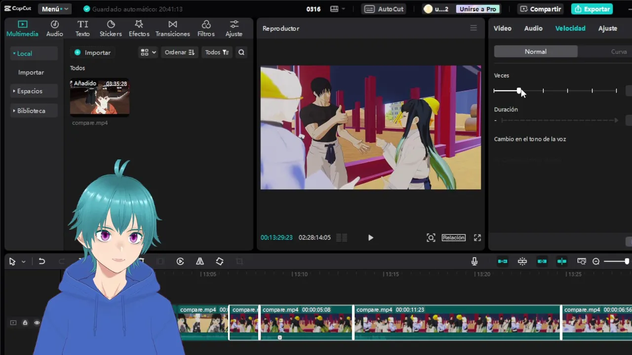This screenshot has width=632, height=355.
Task: Click the Exportar button
Action: click(x=592, y=9)
